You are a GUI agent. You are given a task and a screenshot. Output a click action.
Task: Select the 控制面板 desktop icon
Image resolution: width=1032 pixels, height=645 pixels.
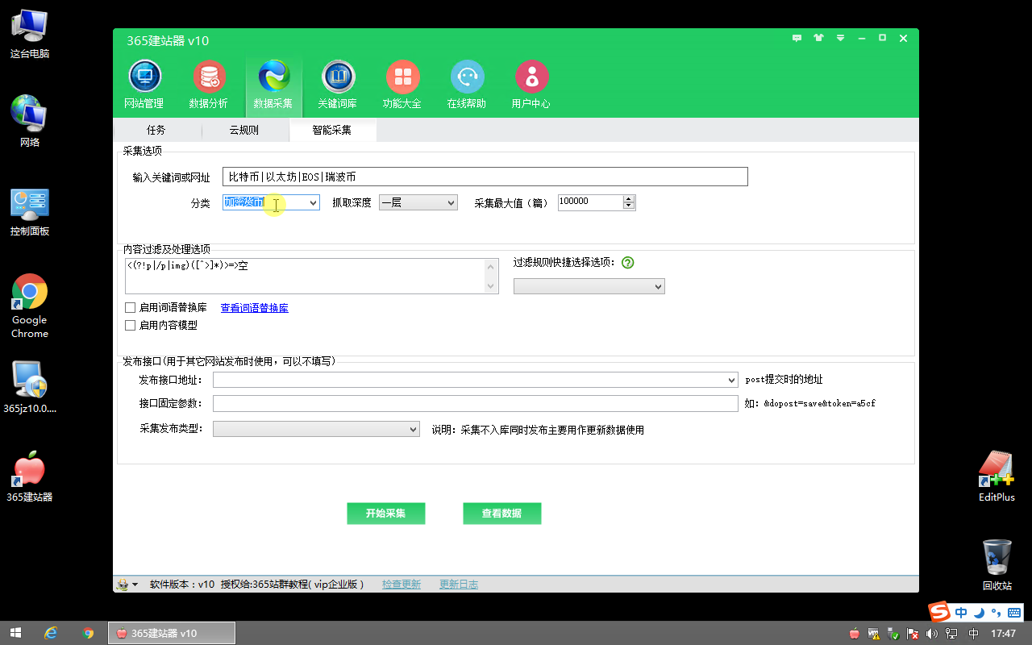click(30, 212)
